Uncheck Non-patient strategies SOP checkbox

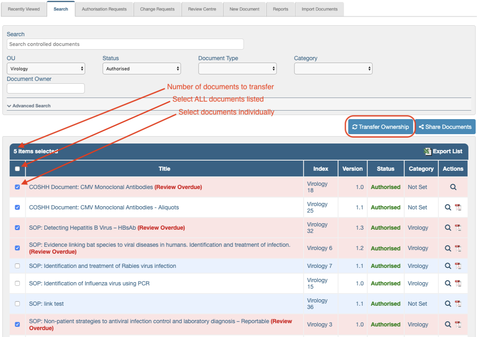click(x=17, y=324)
